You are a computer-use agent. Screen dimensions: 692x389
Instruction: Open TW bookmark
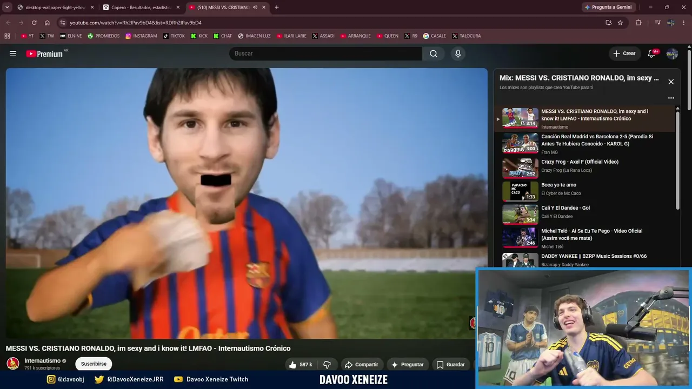point(47,36)
